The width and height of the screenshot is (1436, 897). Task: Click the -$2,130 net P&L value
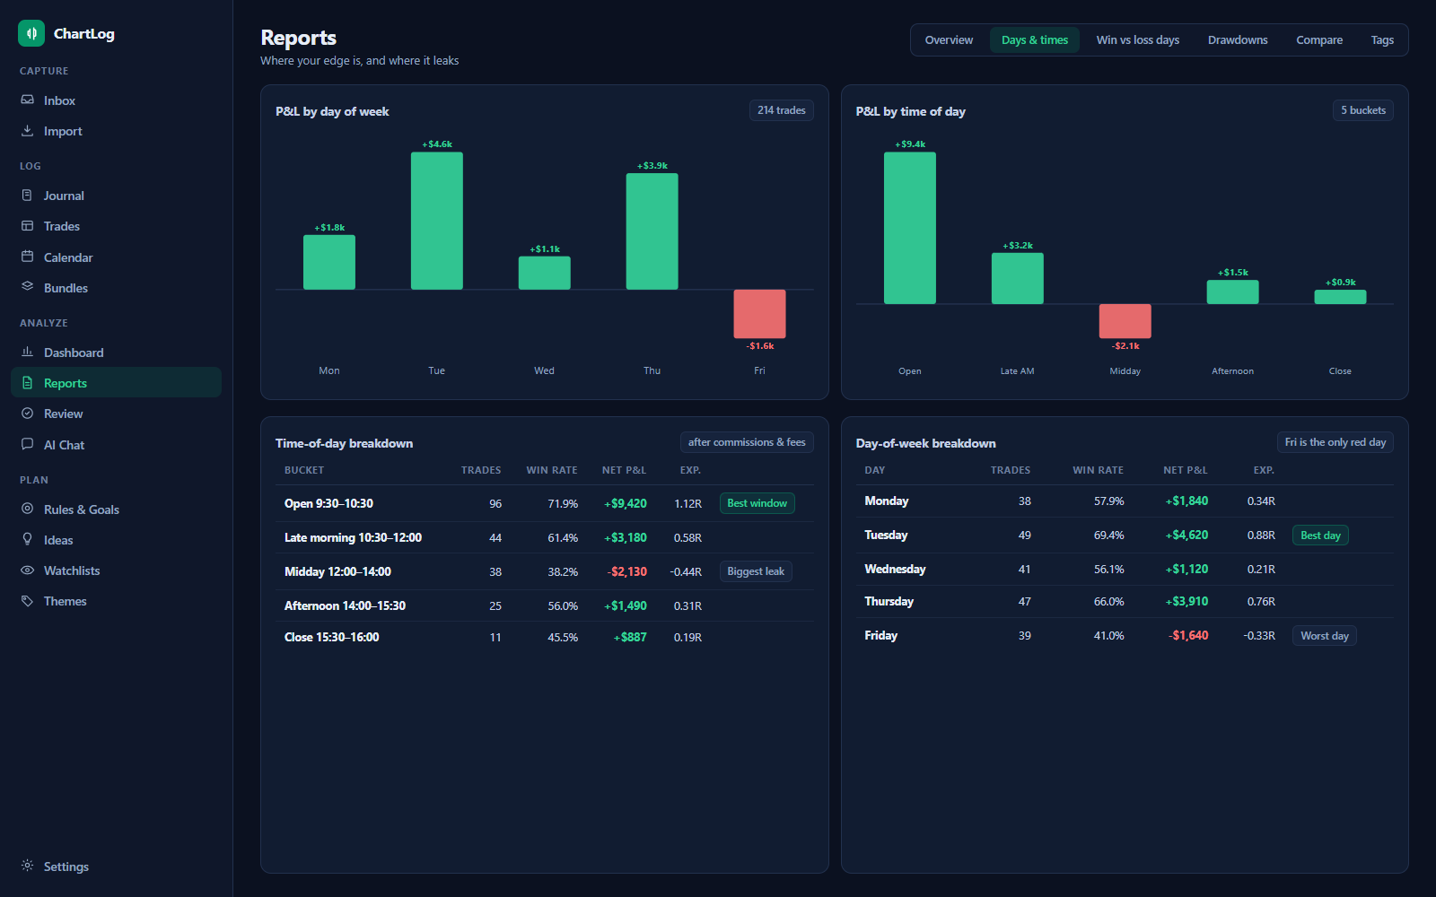click(x=626, y=571)
